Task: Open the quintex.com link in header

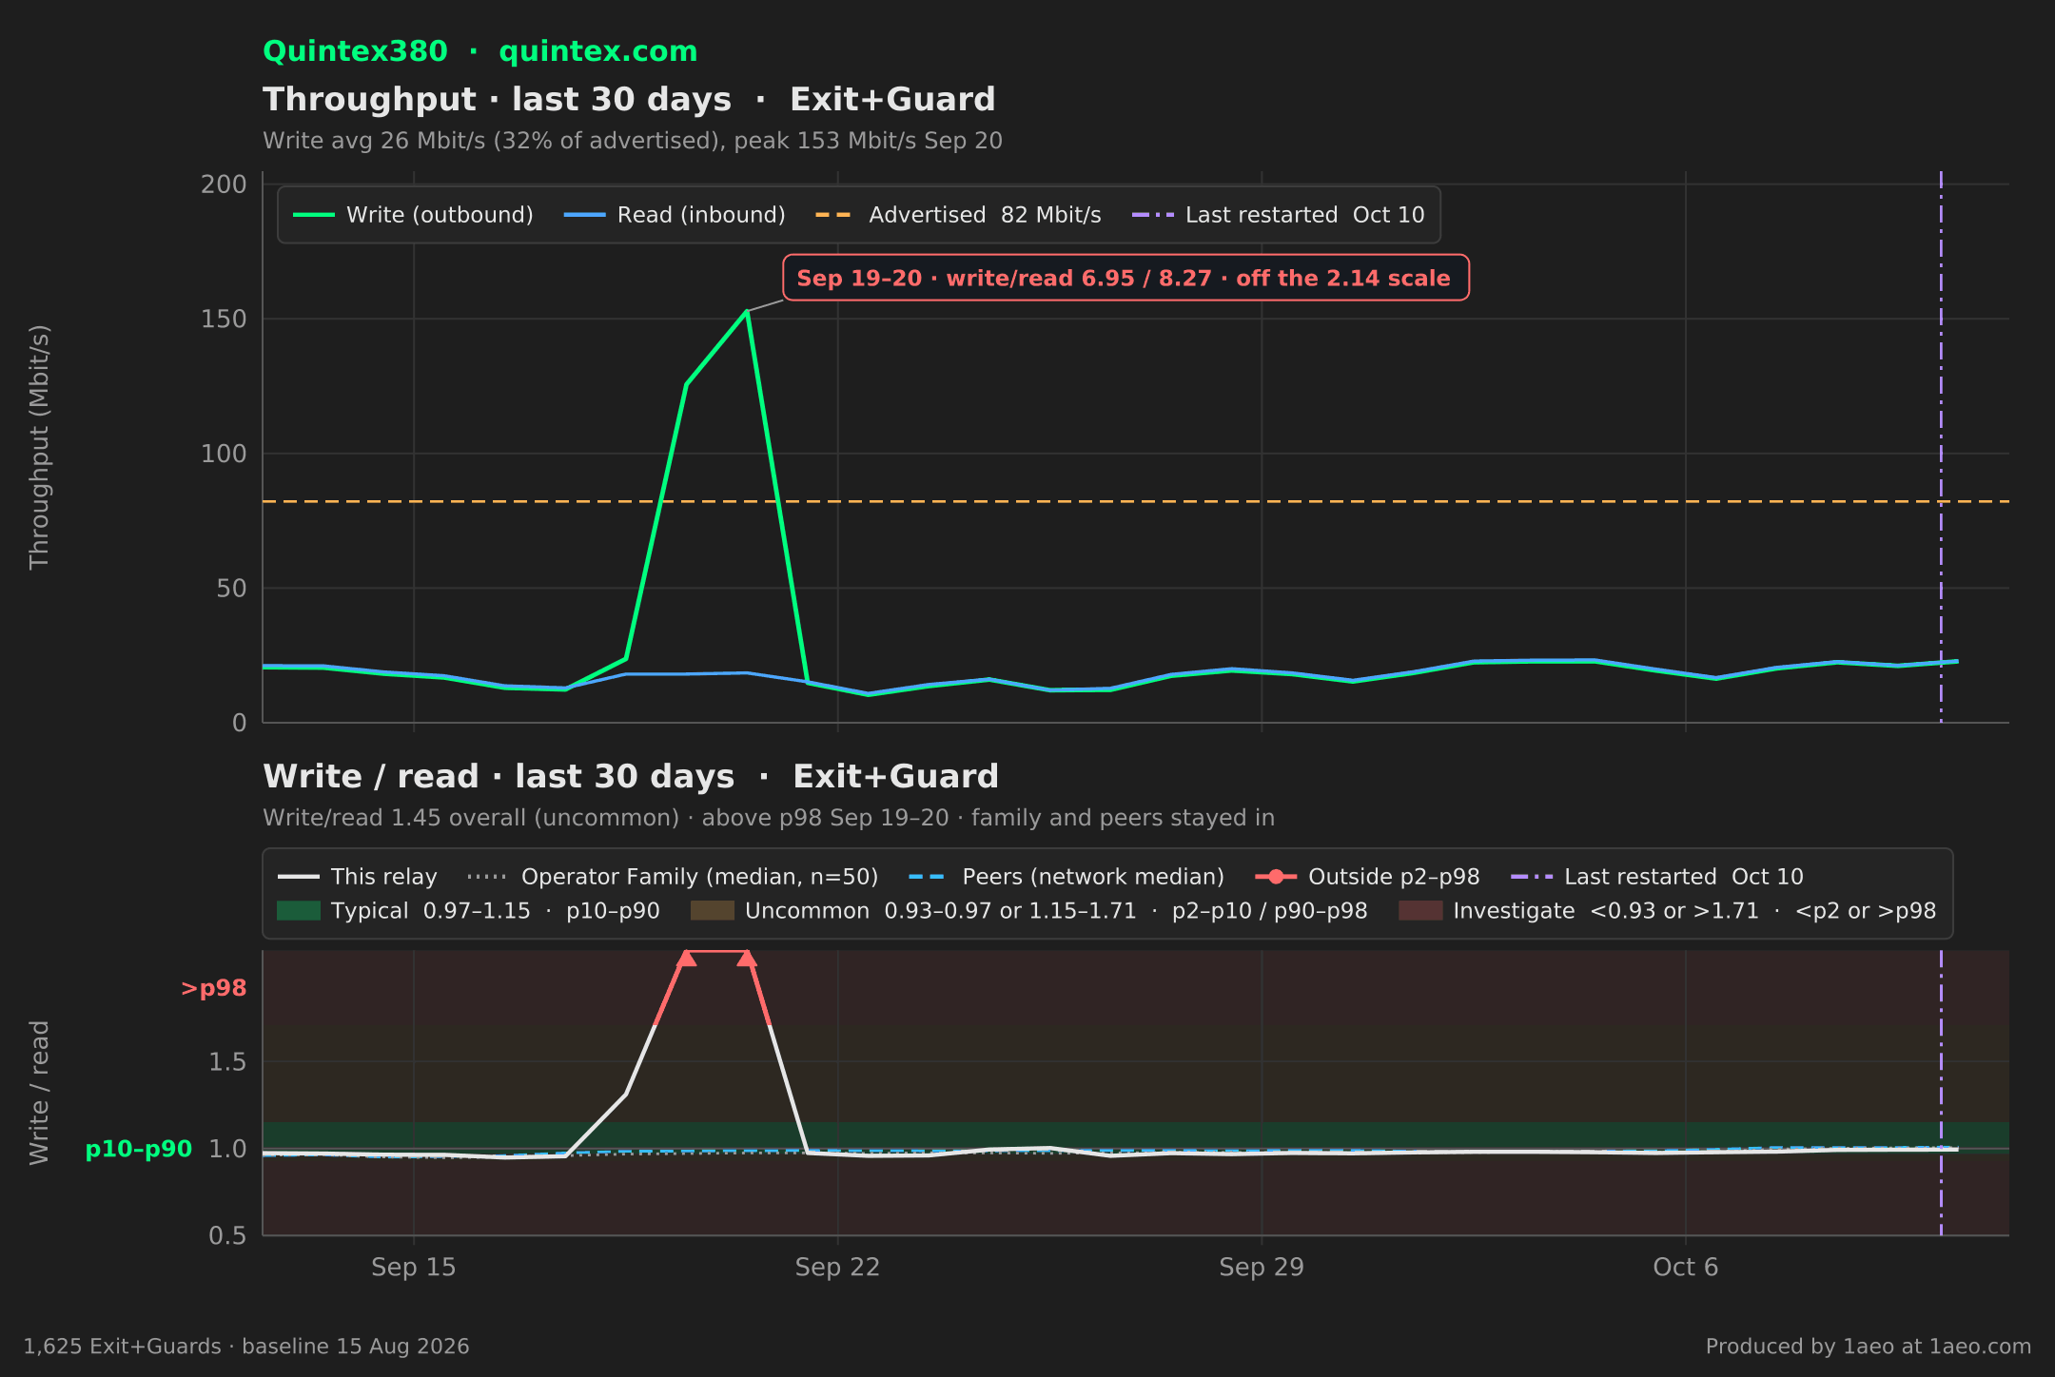Action: (597, 51)
